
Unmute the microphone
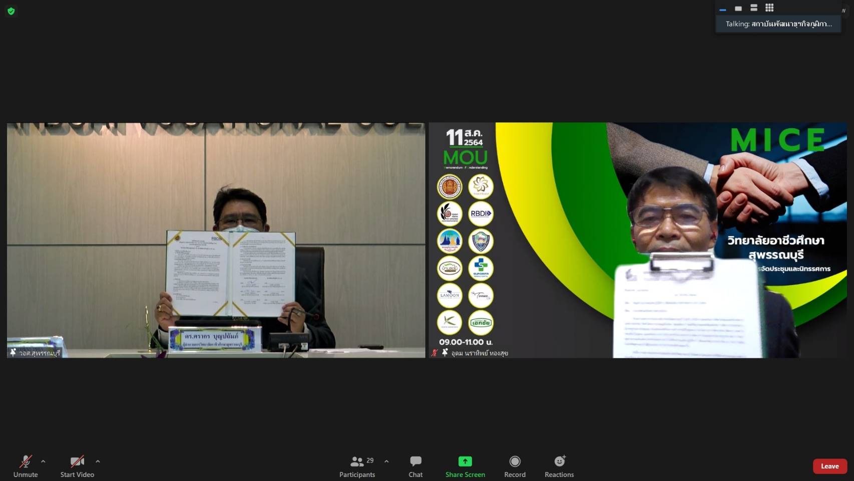point(26,466)
